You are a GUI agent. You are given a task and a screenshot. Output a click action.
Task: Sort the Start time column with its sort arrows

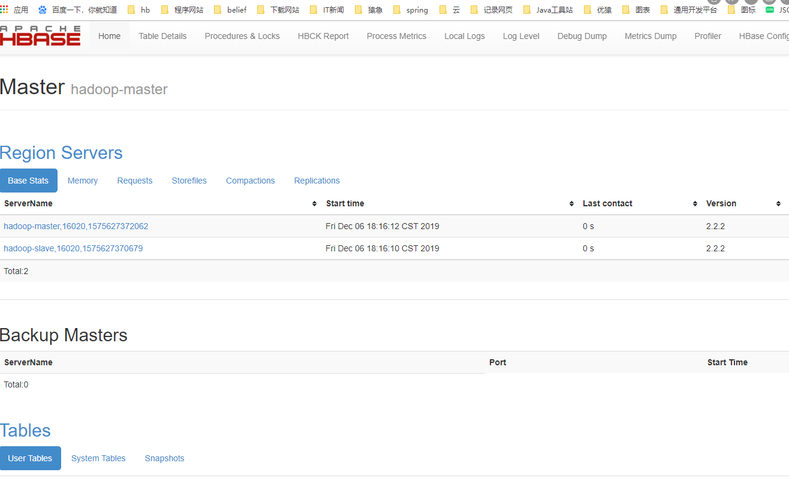point(571,203)
